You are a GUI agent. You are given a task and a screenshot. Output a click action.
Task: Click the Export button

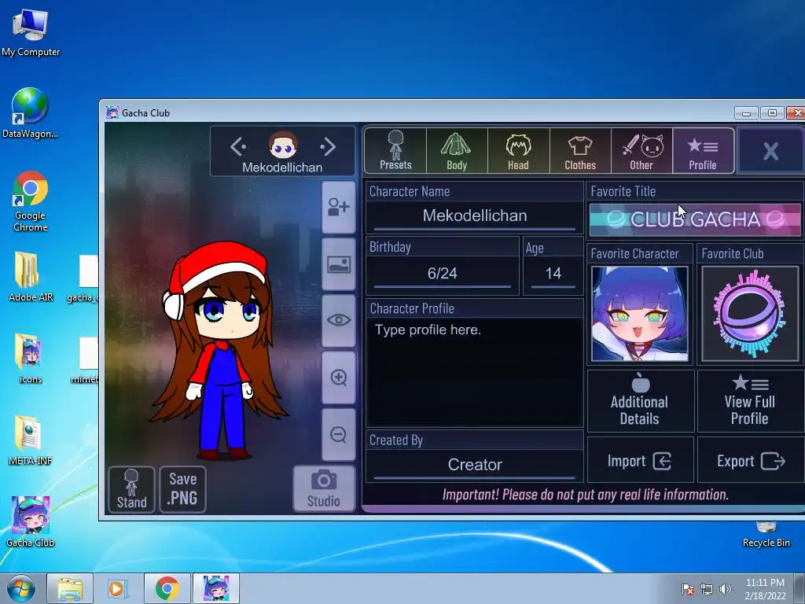pos(750,461)
